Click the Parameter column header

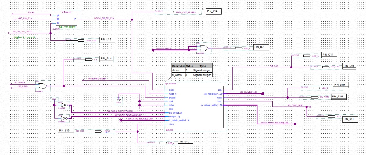pyautogui.click(x=178, y=66)
